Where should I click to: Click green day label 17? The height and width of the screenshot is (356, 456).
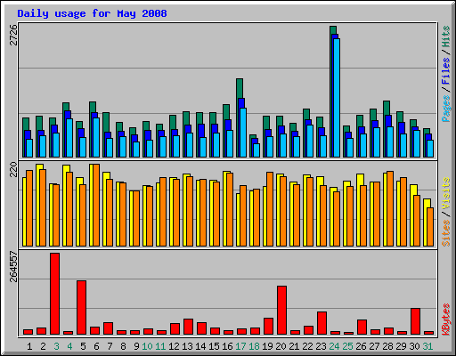click(240, 346)
